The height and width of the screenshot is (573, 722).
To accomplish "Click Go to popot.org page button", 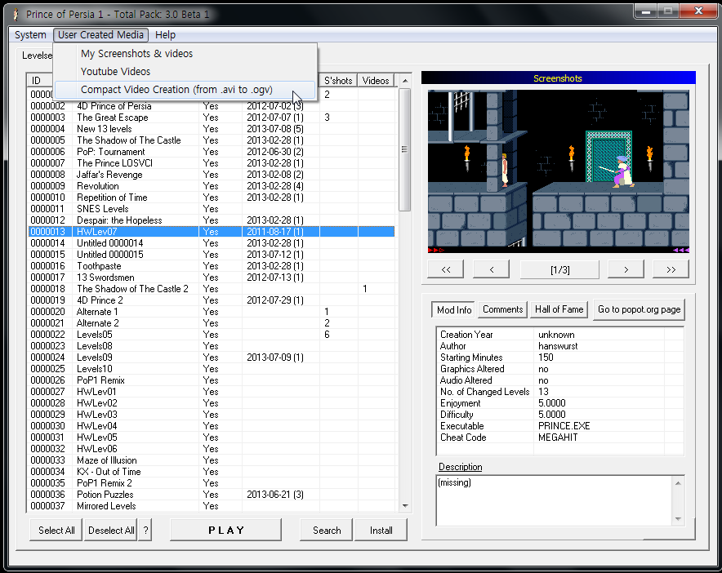I will [x=640, y=309].
